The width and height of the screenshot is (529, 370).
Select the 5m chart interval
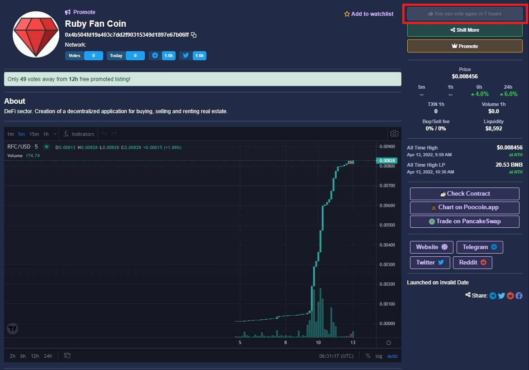[x=22, y=135]
